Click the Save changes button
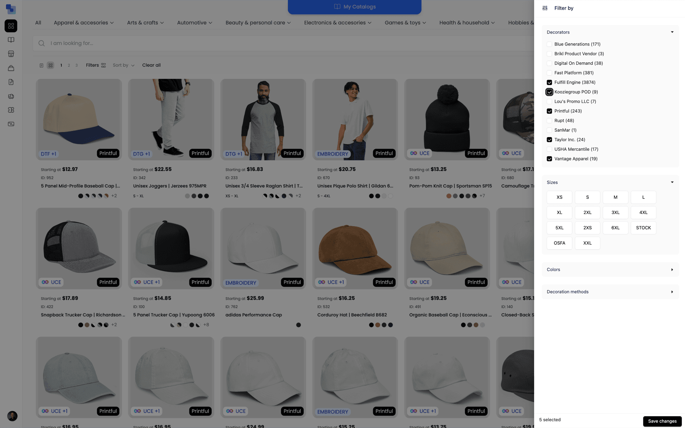The width and height of the screenshot is (685, 428). pos(662,421)
